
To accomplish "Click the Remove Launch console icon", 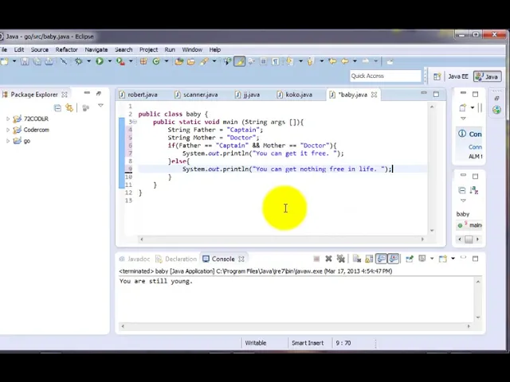I will click(328, 259).
